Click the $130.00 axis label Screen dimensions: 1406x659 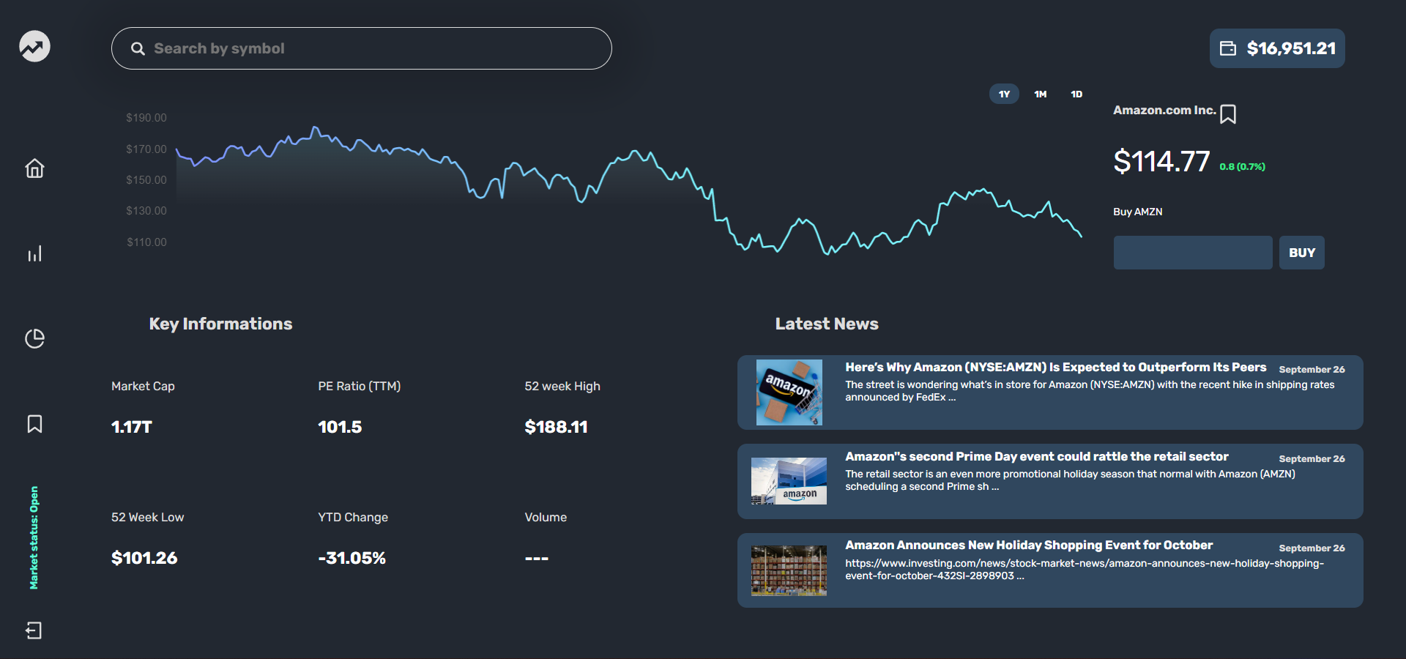tap(146, 211)
